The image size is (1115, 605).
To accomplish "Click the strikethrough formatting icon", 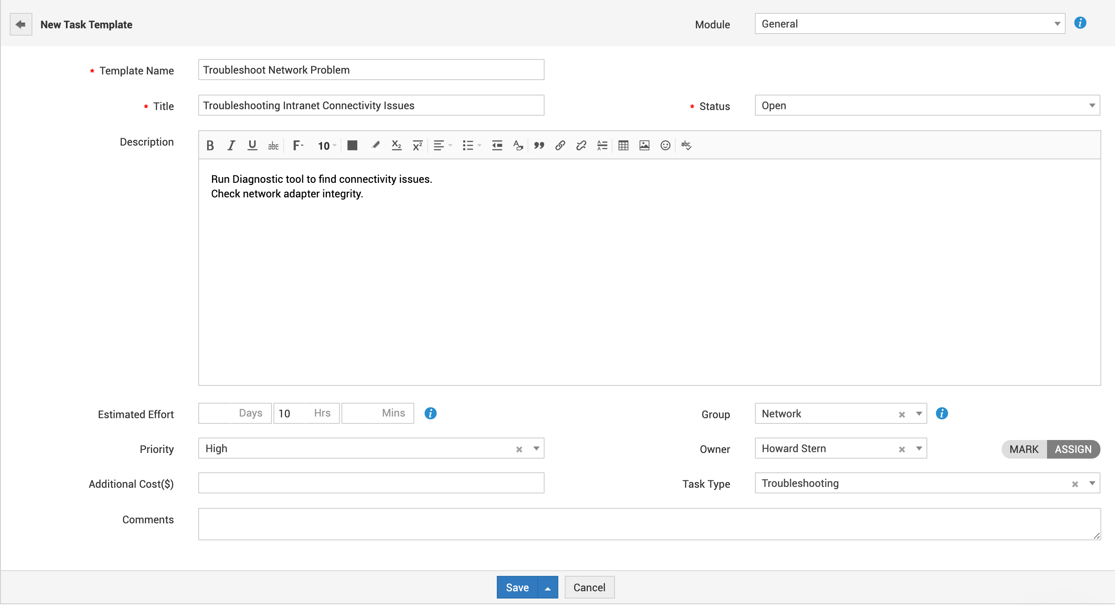I will (273, 146).
